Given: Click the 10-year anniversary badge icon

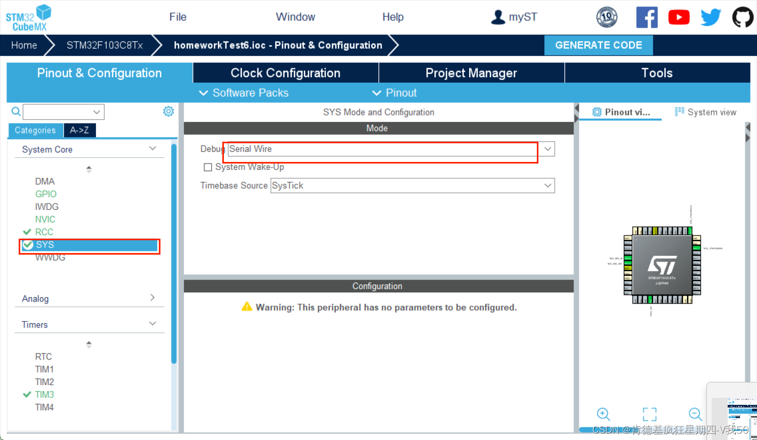Looking at the screenshot, I should point(607,17).
